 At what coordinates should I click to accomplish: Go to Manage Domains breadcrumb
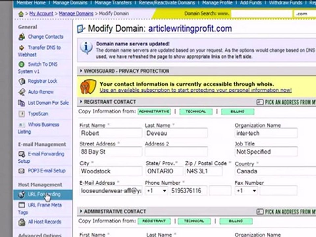76,14
